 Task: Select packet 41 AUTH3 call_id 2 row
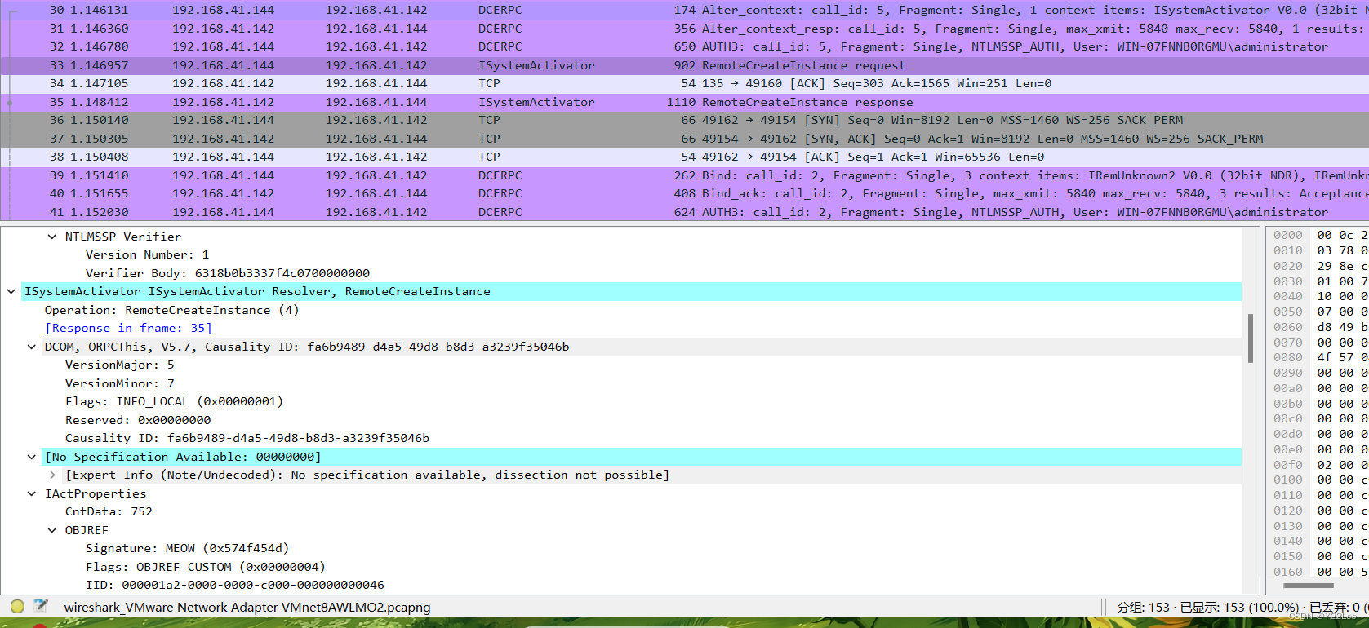(x=684, y=212)
